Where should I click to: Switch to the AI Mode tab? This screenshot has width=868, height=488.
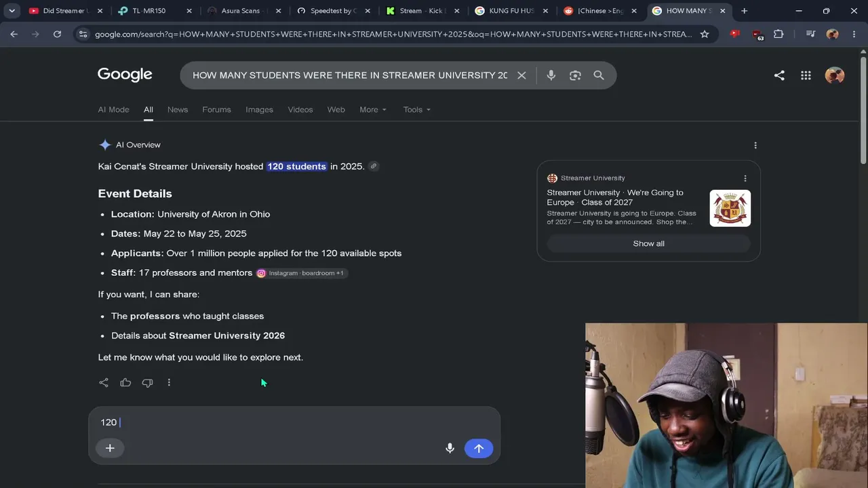(113, 110)
